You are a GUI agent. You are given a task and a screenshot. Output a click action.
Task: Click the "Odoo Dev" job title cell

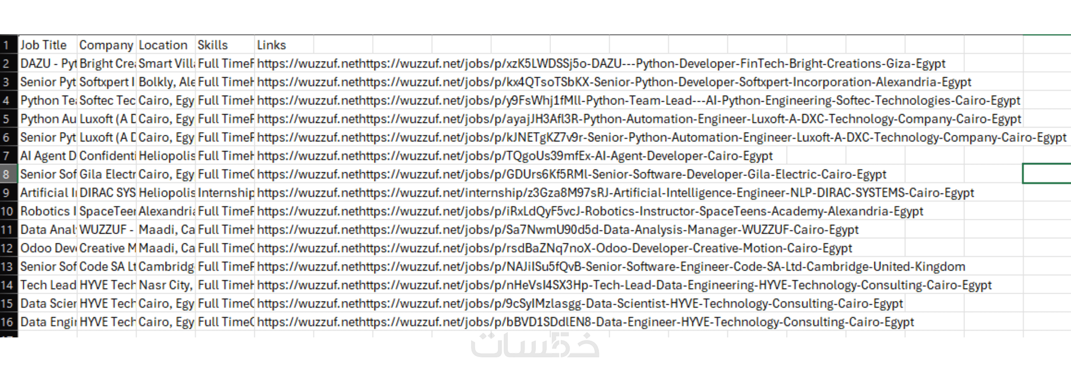point(47,248)
